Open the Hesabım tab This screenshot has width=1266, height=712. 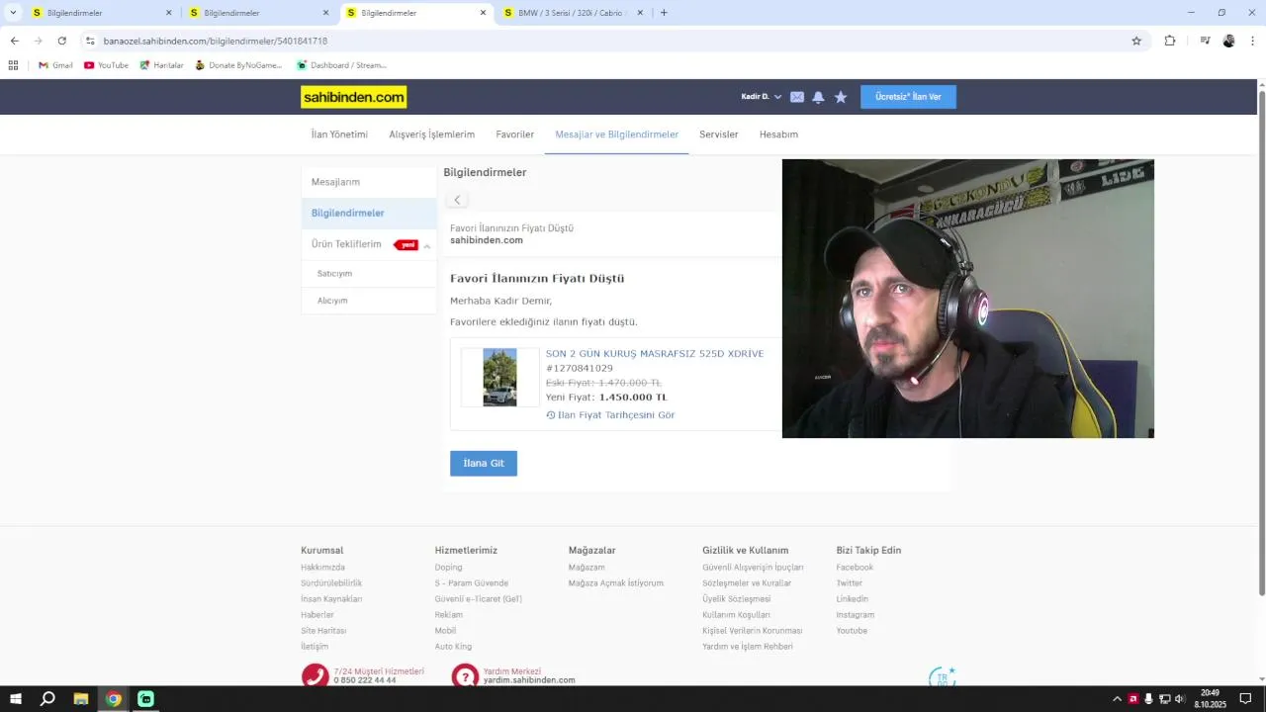pyautogui.click(x=778, y=134)
